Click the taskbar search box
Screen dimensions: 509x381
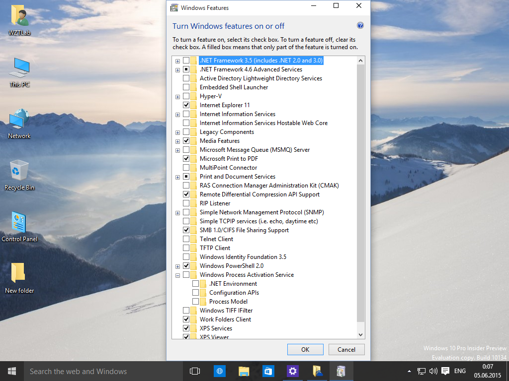(x=102, y=371)
